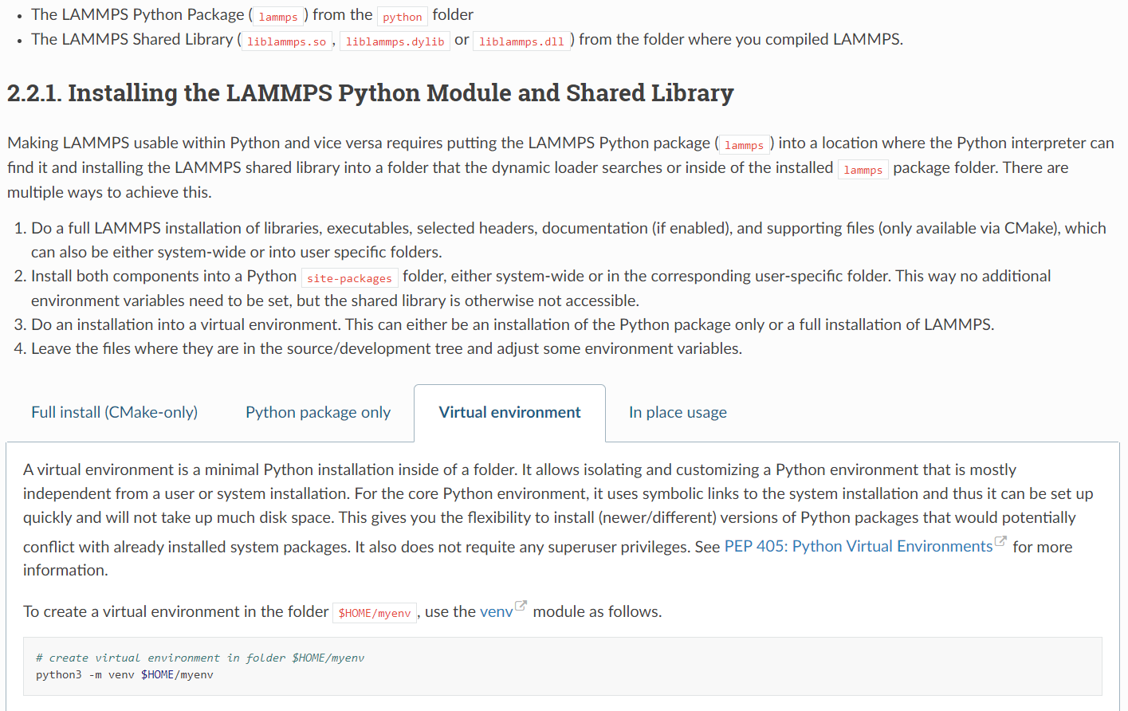Image resolution: width=1128 pixels, height=711 pixels.
Task: Click the python3 -m venv command line
Action: [x=124, y=674]
